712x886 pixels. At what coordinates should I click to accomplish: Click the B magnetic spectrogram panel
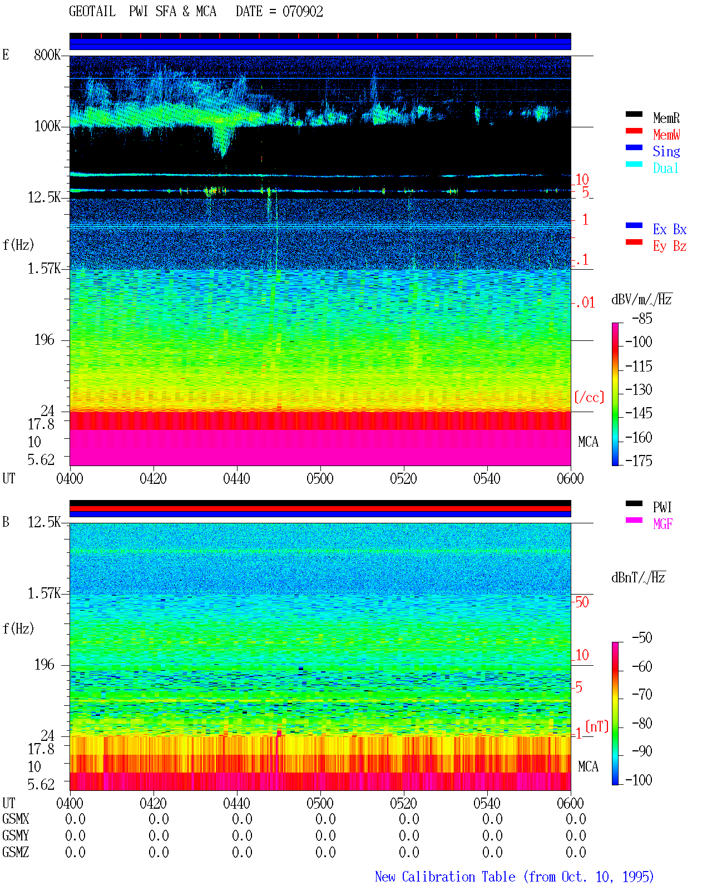point(320,657)
